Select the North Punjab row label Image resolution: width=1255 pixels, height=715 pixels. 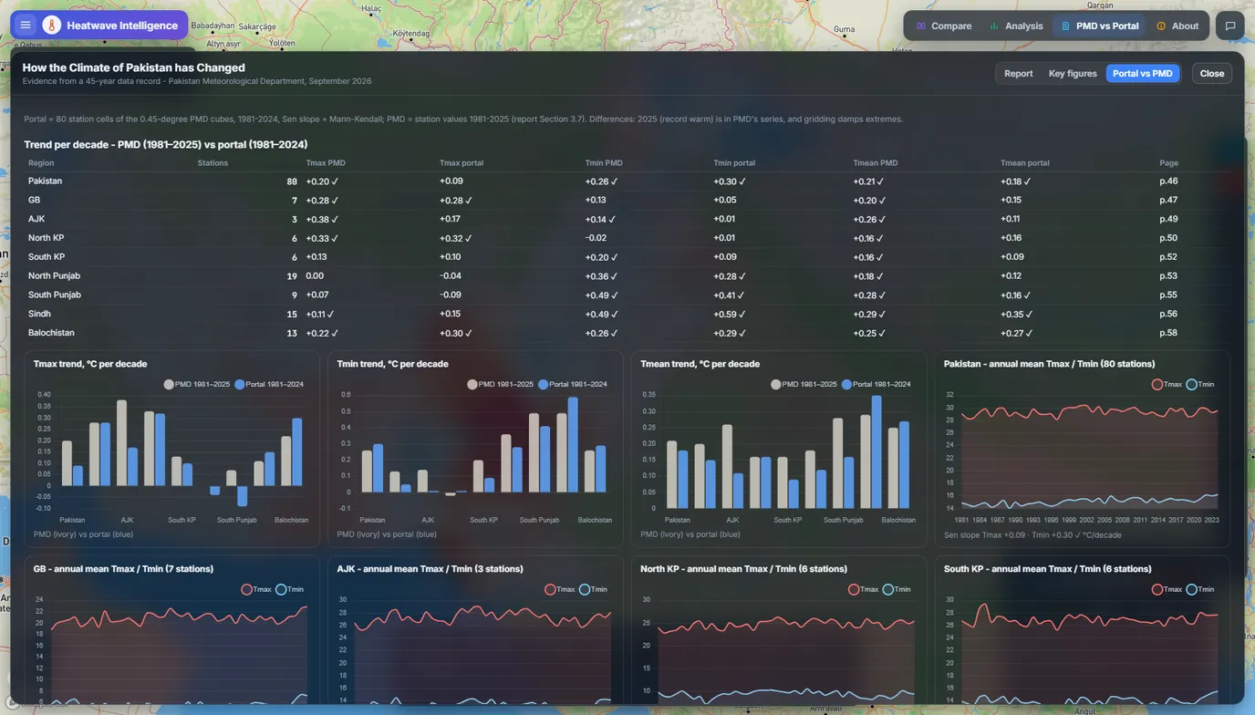click(54, 276)
